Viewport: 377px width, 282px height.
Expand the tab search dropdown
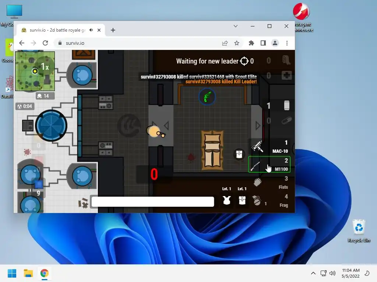click(x=236, y=26)
